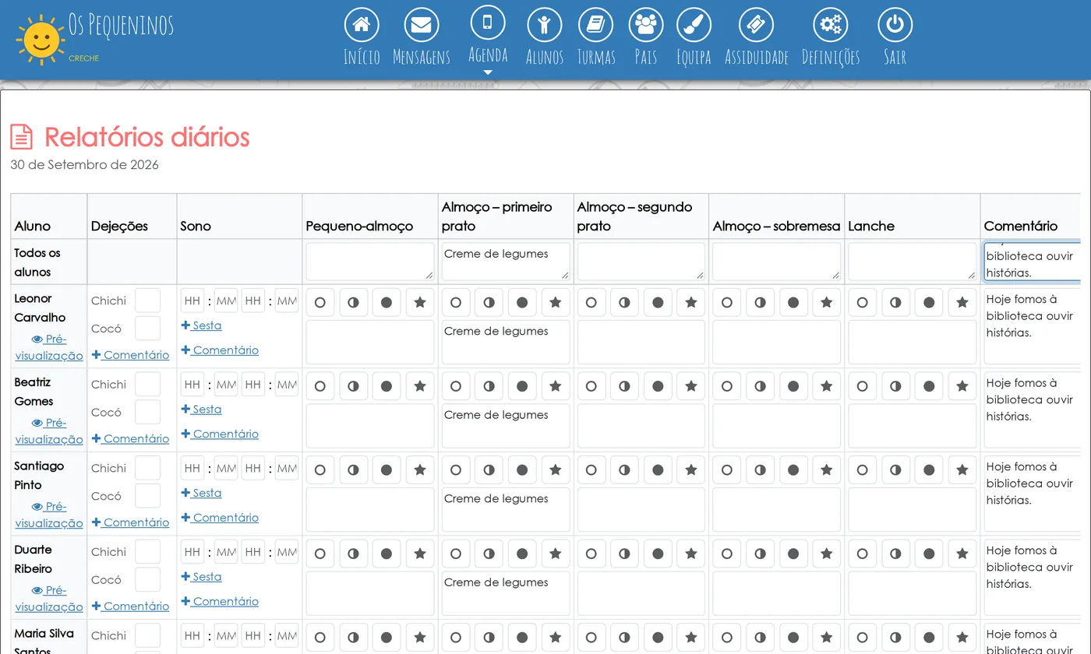Viewport: 1091px width, 654px height.
Task: Expand Sono Comentário for Beatriz Gomes
Action: 220,434
